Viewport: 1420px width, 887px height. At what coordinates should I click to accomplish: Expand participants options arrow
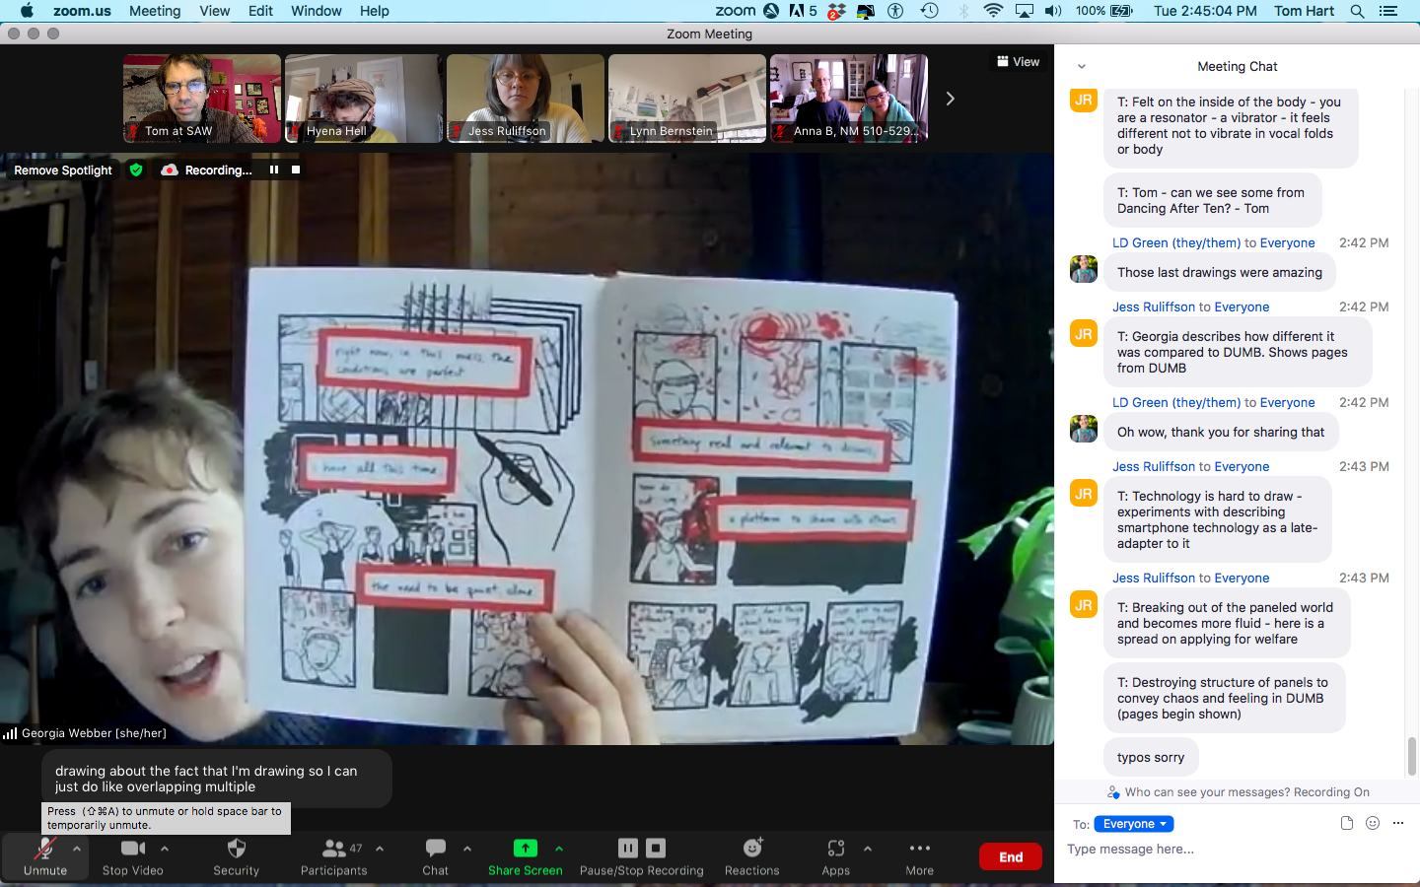tap(380, 849)
